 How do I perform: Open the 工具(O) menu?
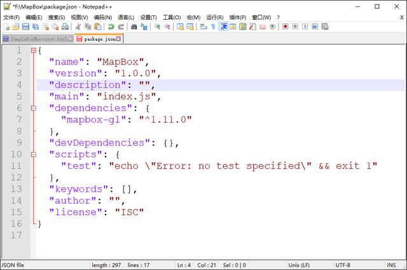[x=172, y=17]
